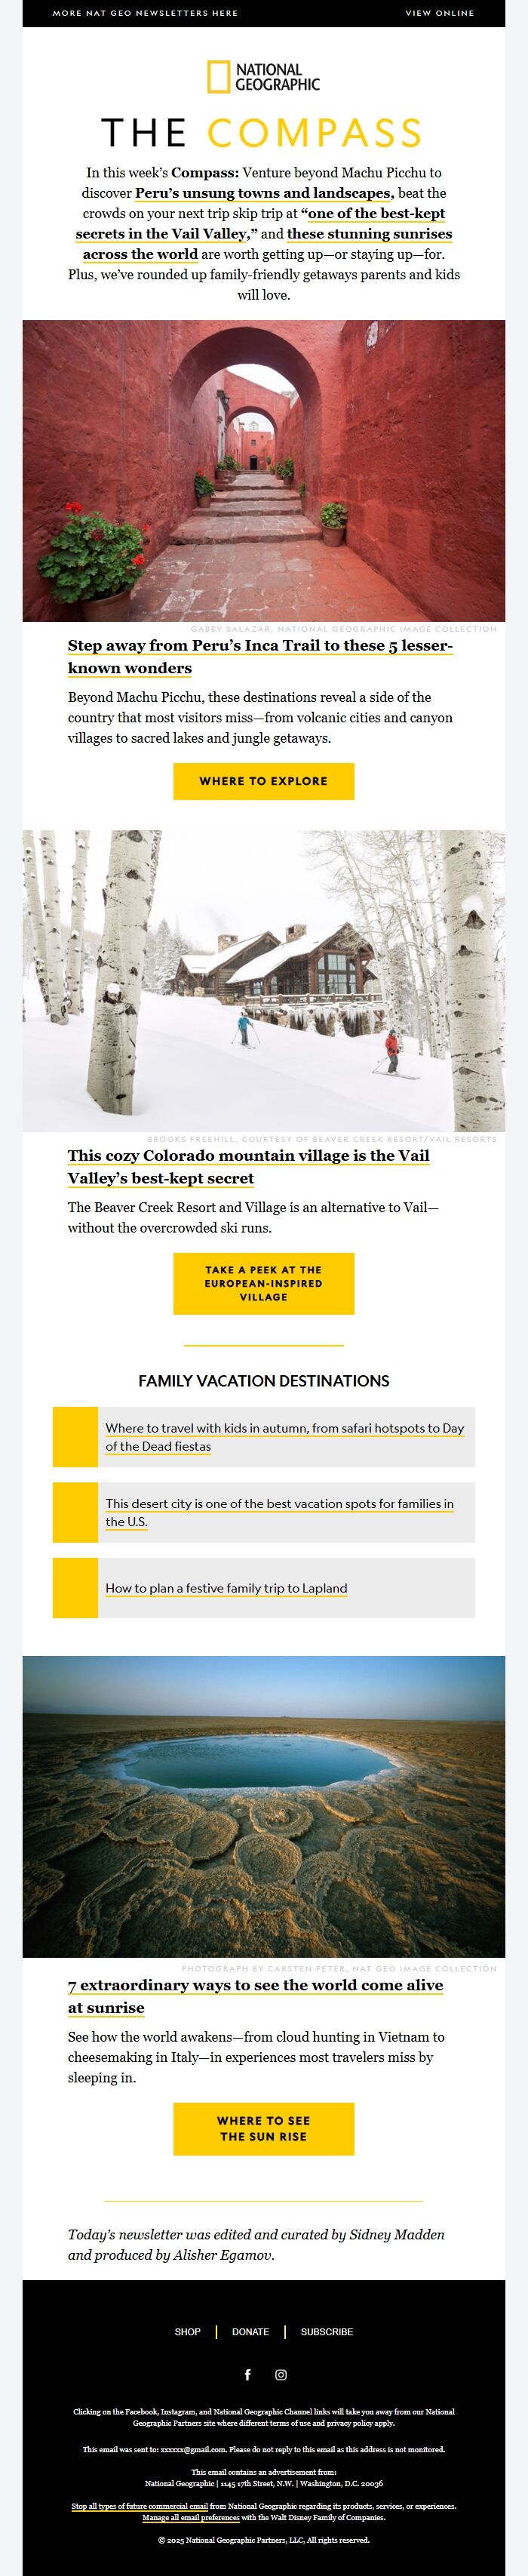The width and height of the screenshot is (528, 2576).
Task: Open the Facebook icon in footer
Action: click(248, 2374)
